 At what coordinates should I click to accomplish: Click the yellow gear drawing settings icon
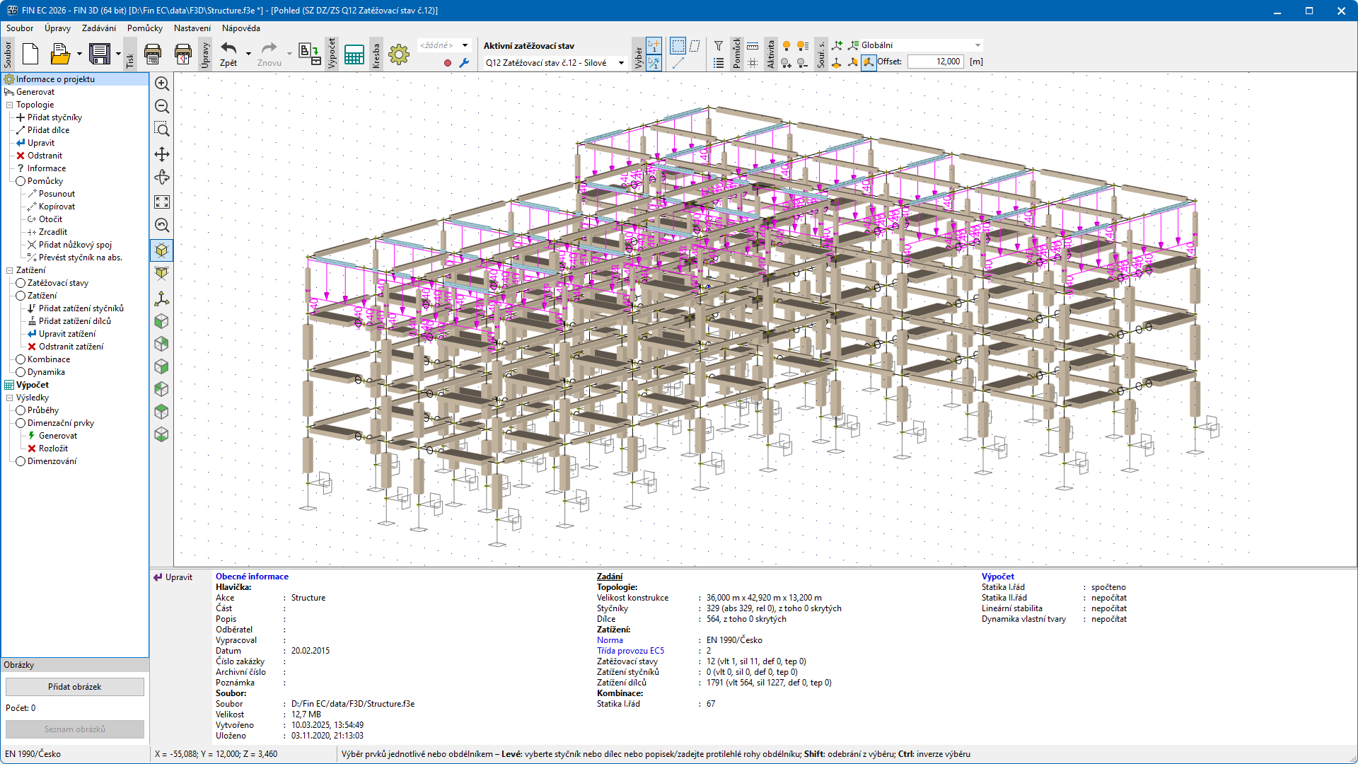399,54
